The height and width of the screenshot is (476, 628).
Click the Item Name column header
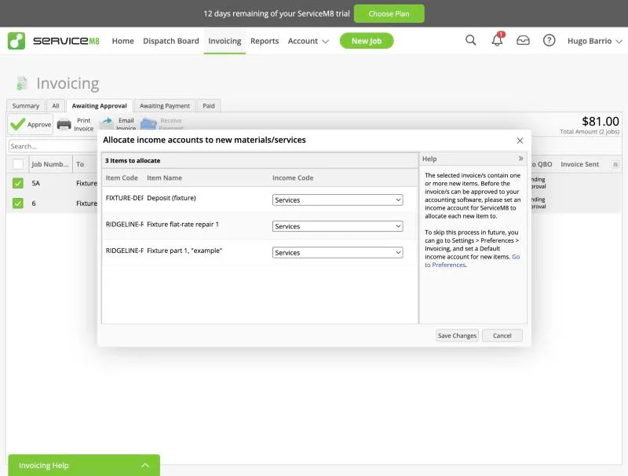(164, 178)
